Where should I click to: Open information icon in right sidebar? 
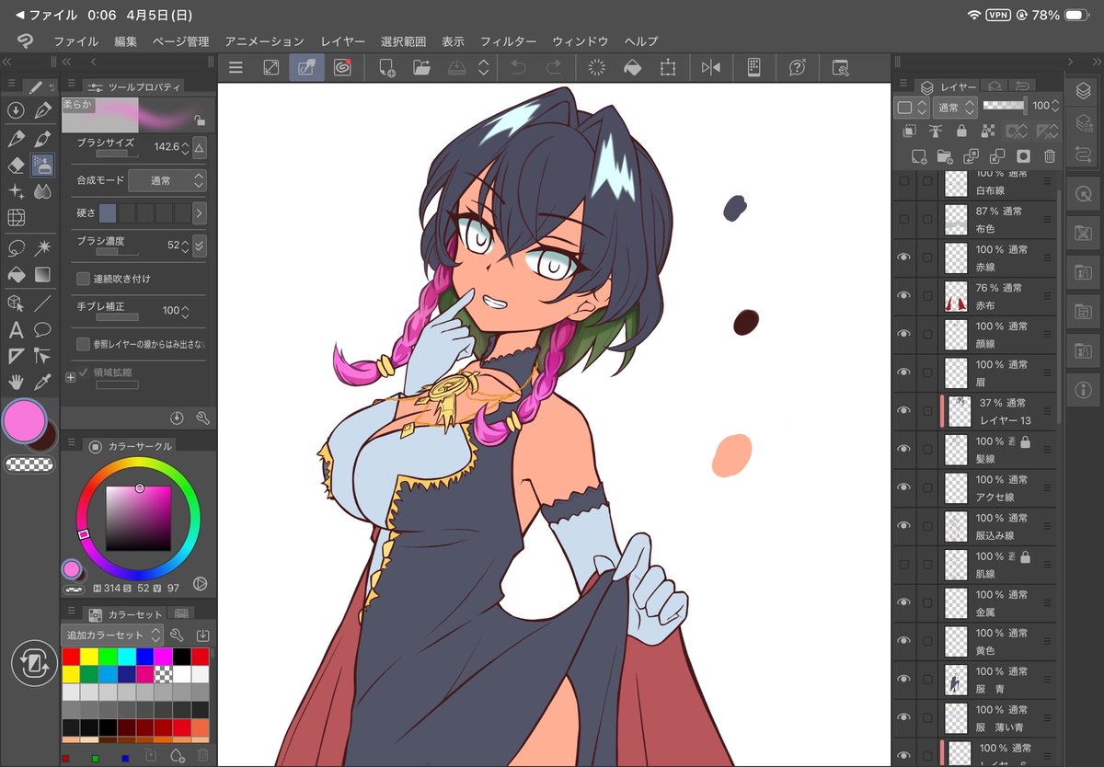click(x=1083, y=389)
